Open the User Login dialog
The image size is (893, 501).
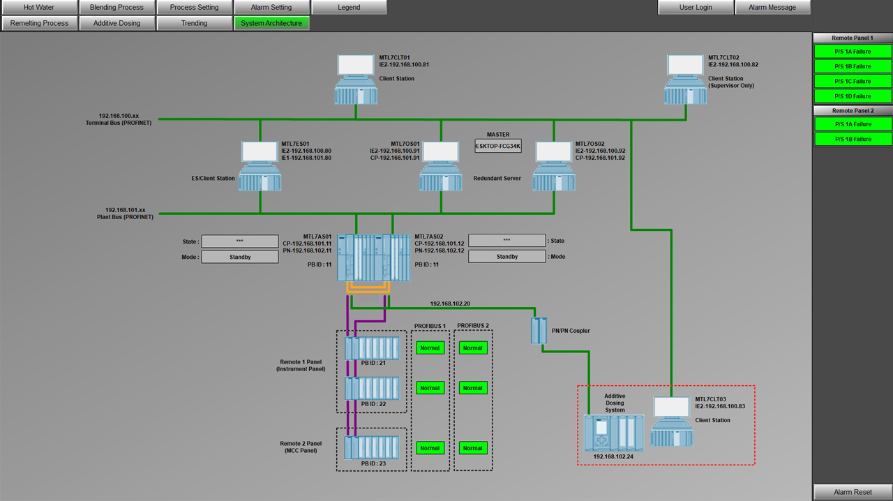tap(696, 8)
